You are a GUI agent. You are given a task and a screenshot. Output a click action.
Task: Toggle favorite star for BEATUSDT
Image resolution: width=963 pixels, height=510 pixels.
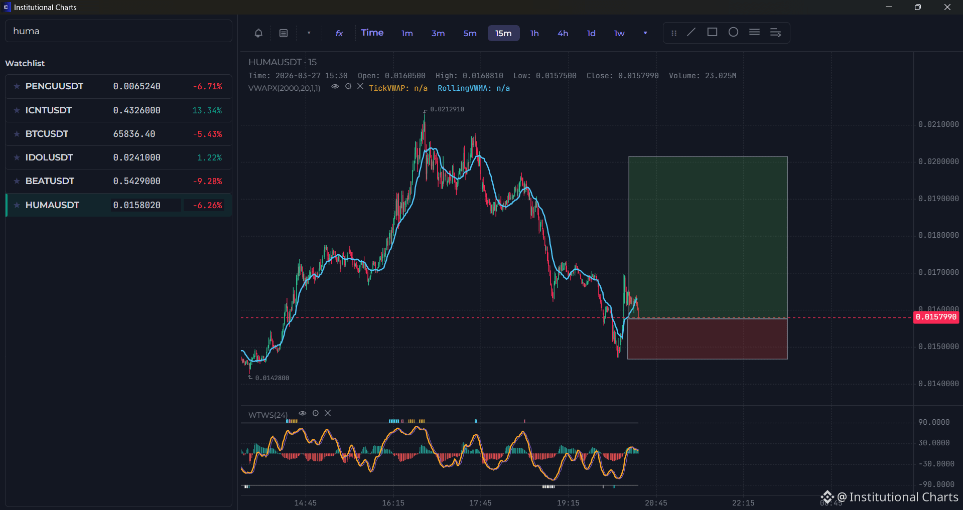click(17, 181)
